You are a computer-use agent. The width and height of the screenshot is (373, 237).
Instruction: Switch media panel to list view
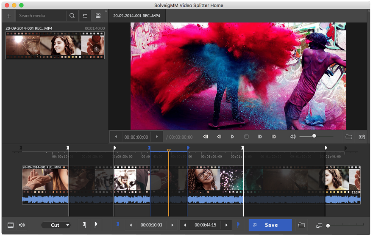[85, 16]
